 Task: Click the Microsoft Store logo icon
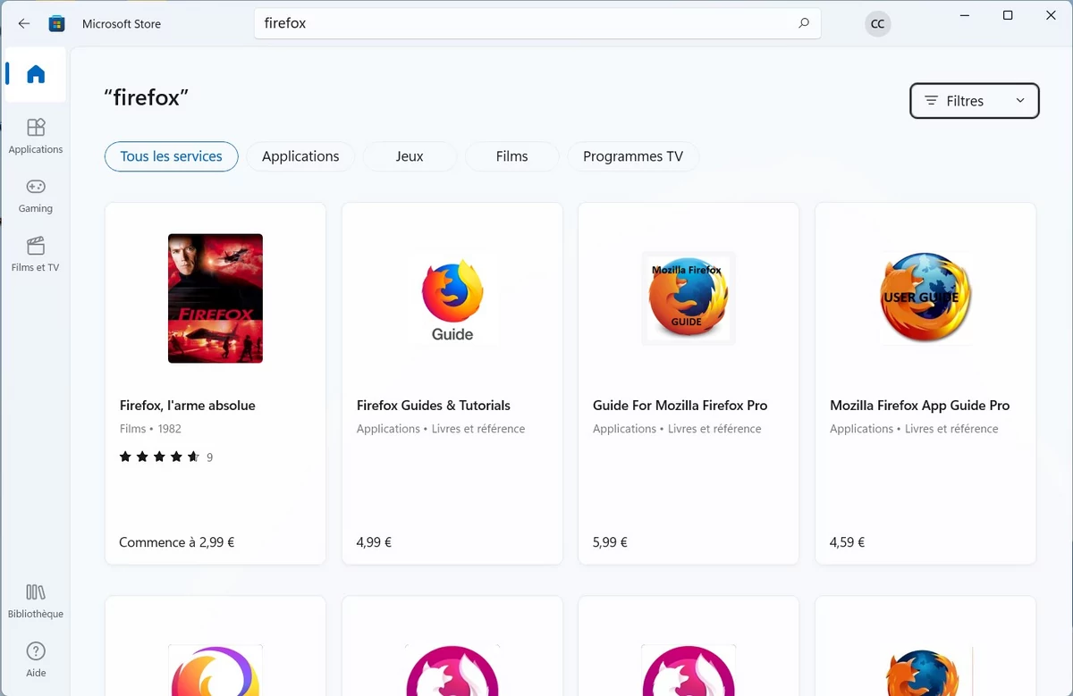56,24
